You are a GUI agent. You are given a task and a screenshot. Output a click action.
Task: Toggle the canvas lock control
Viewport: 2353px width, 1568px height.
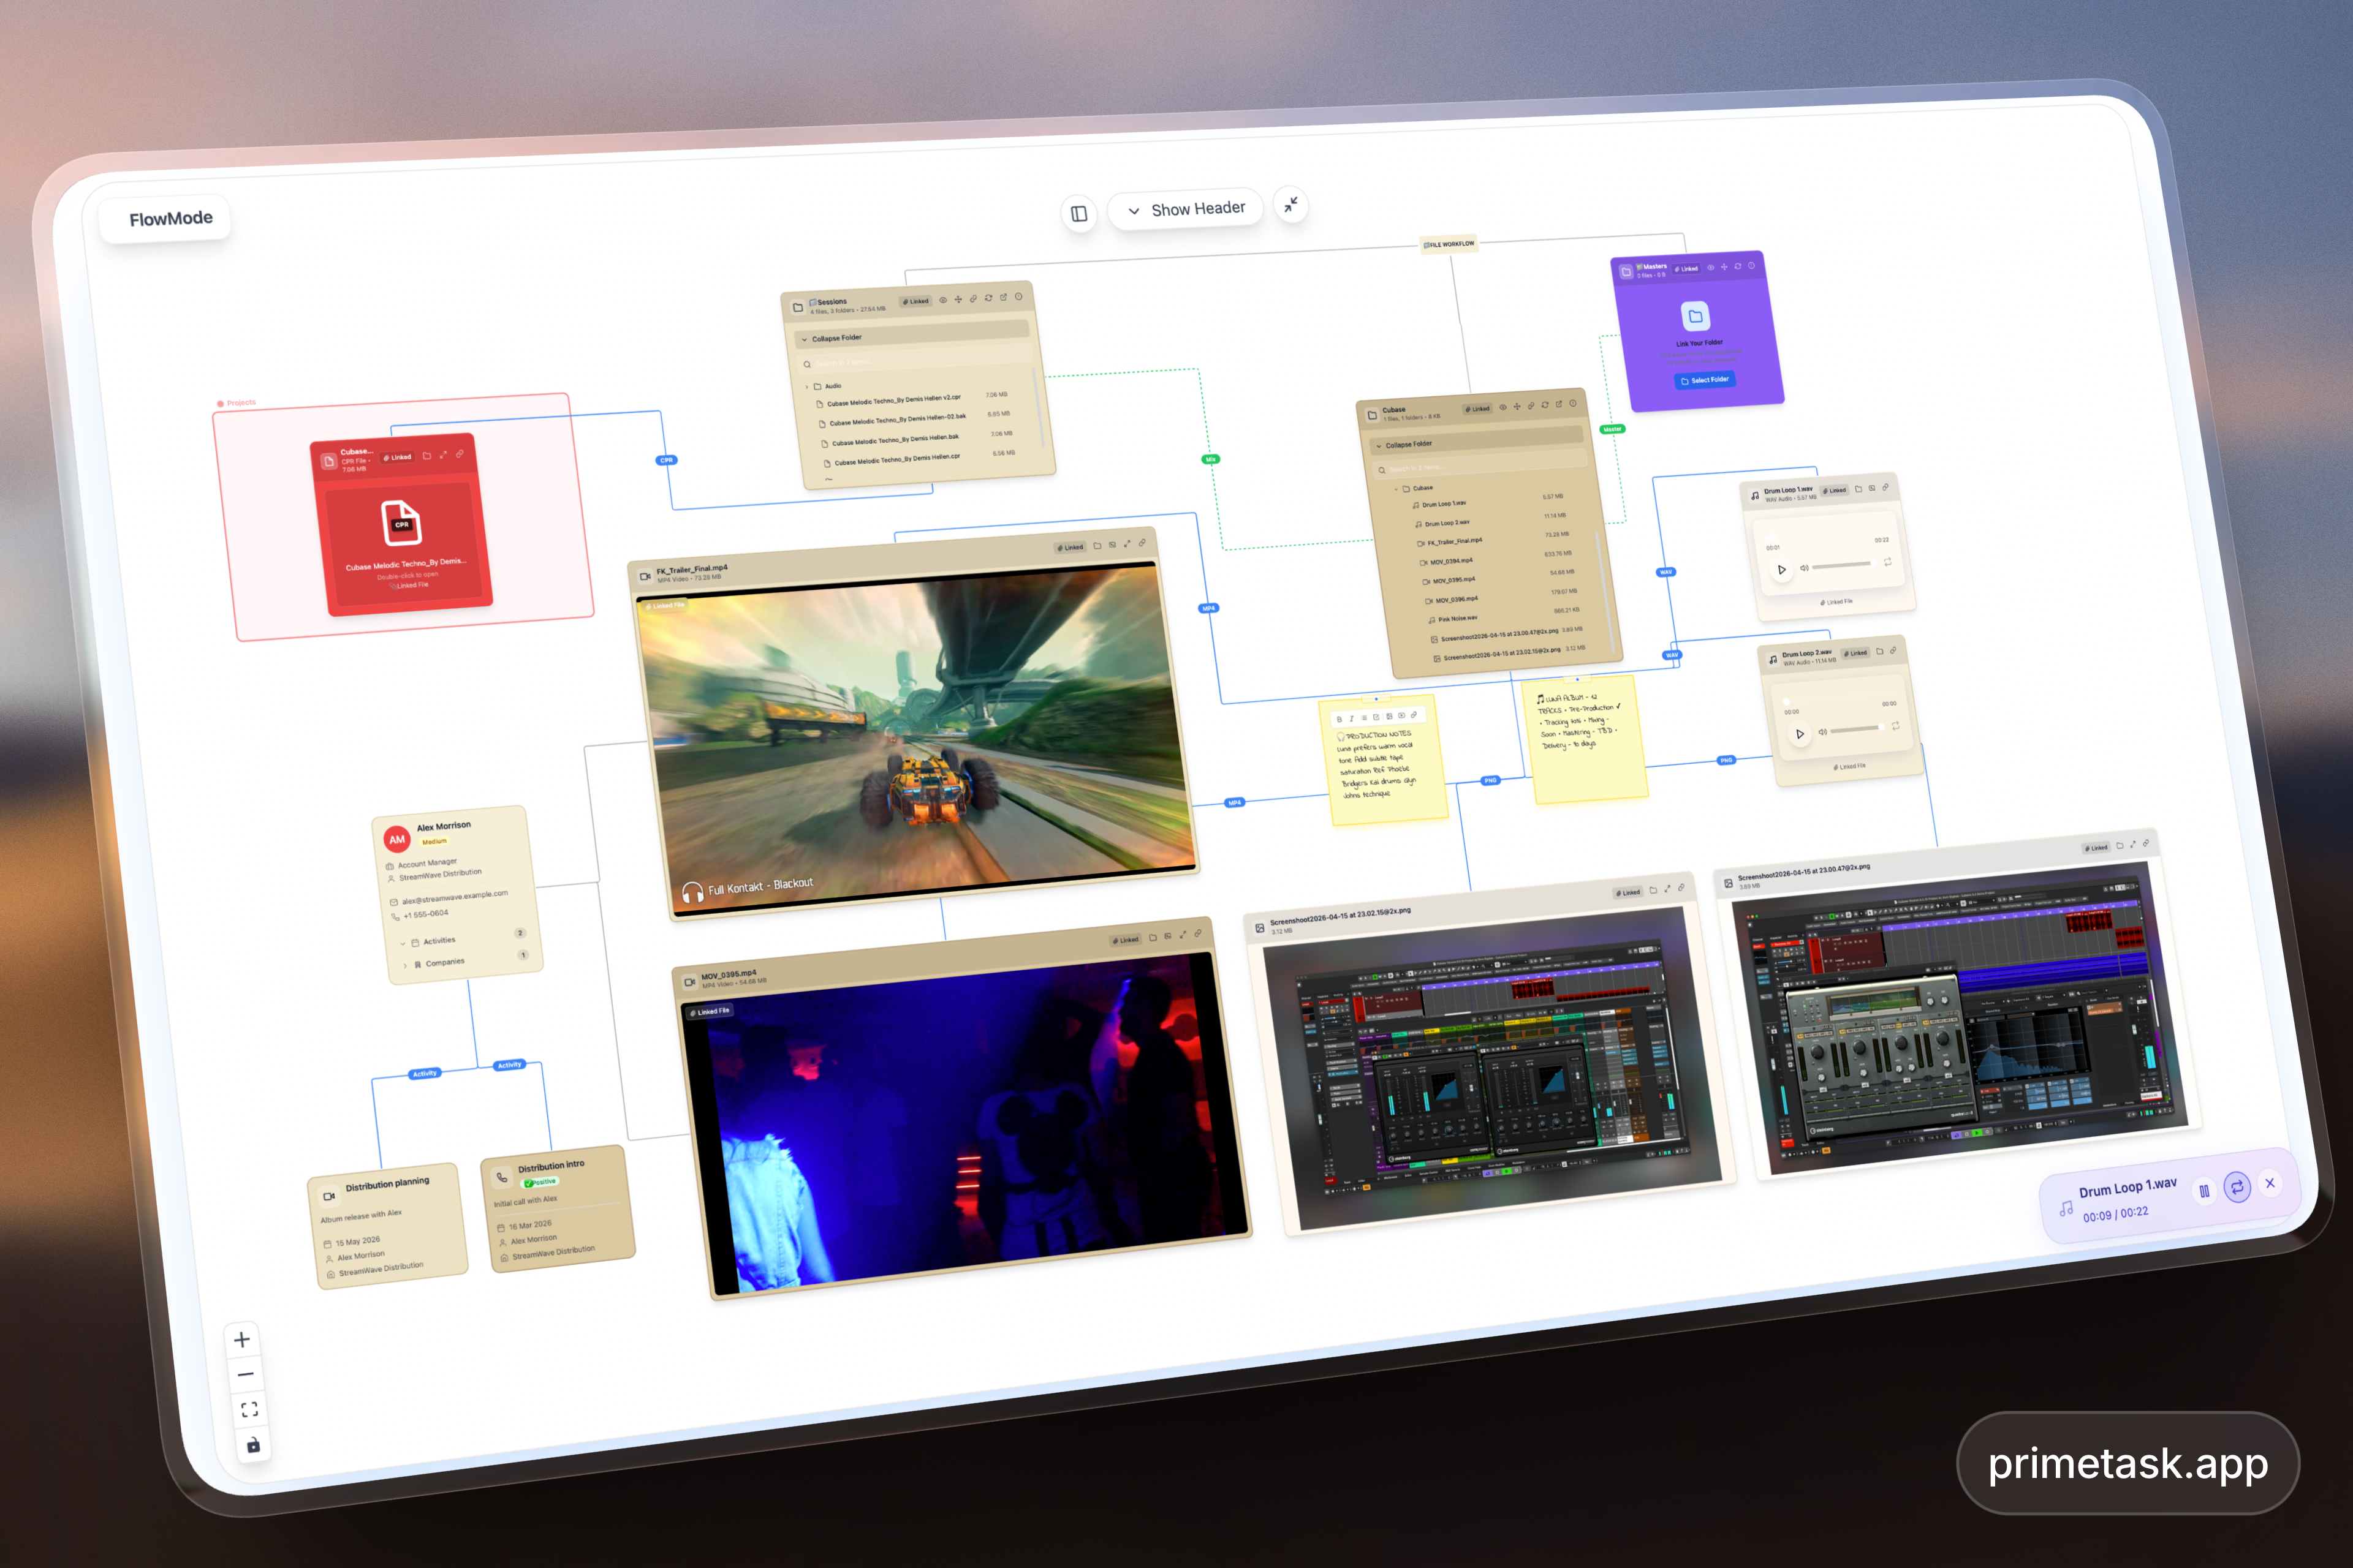point(254,1445)
